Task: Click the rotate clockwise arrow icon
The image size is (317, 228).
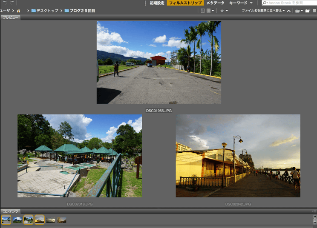Action: coord(12,3)
